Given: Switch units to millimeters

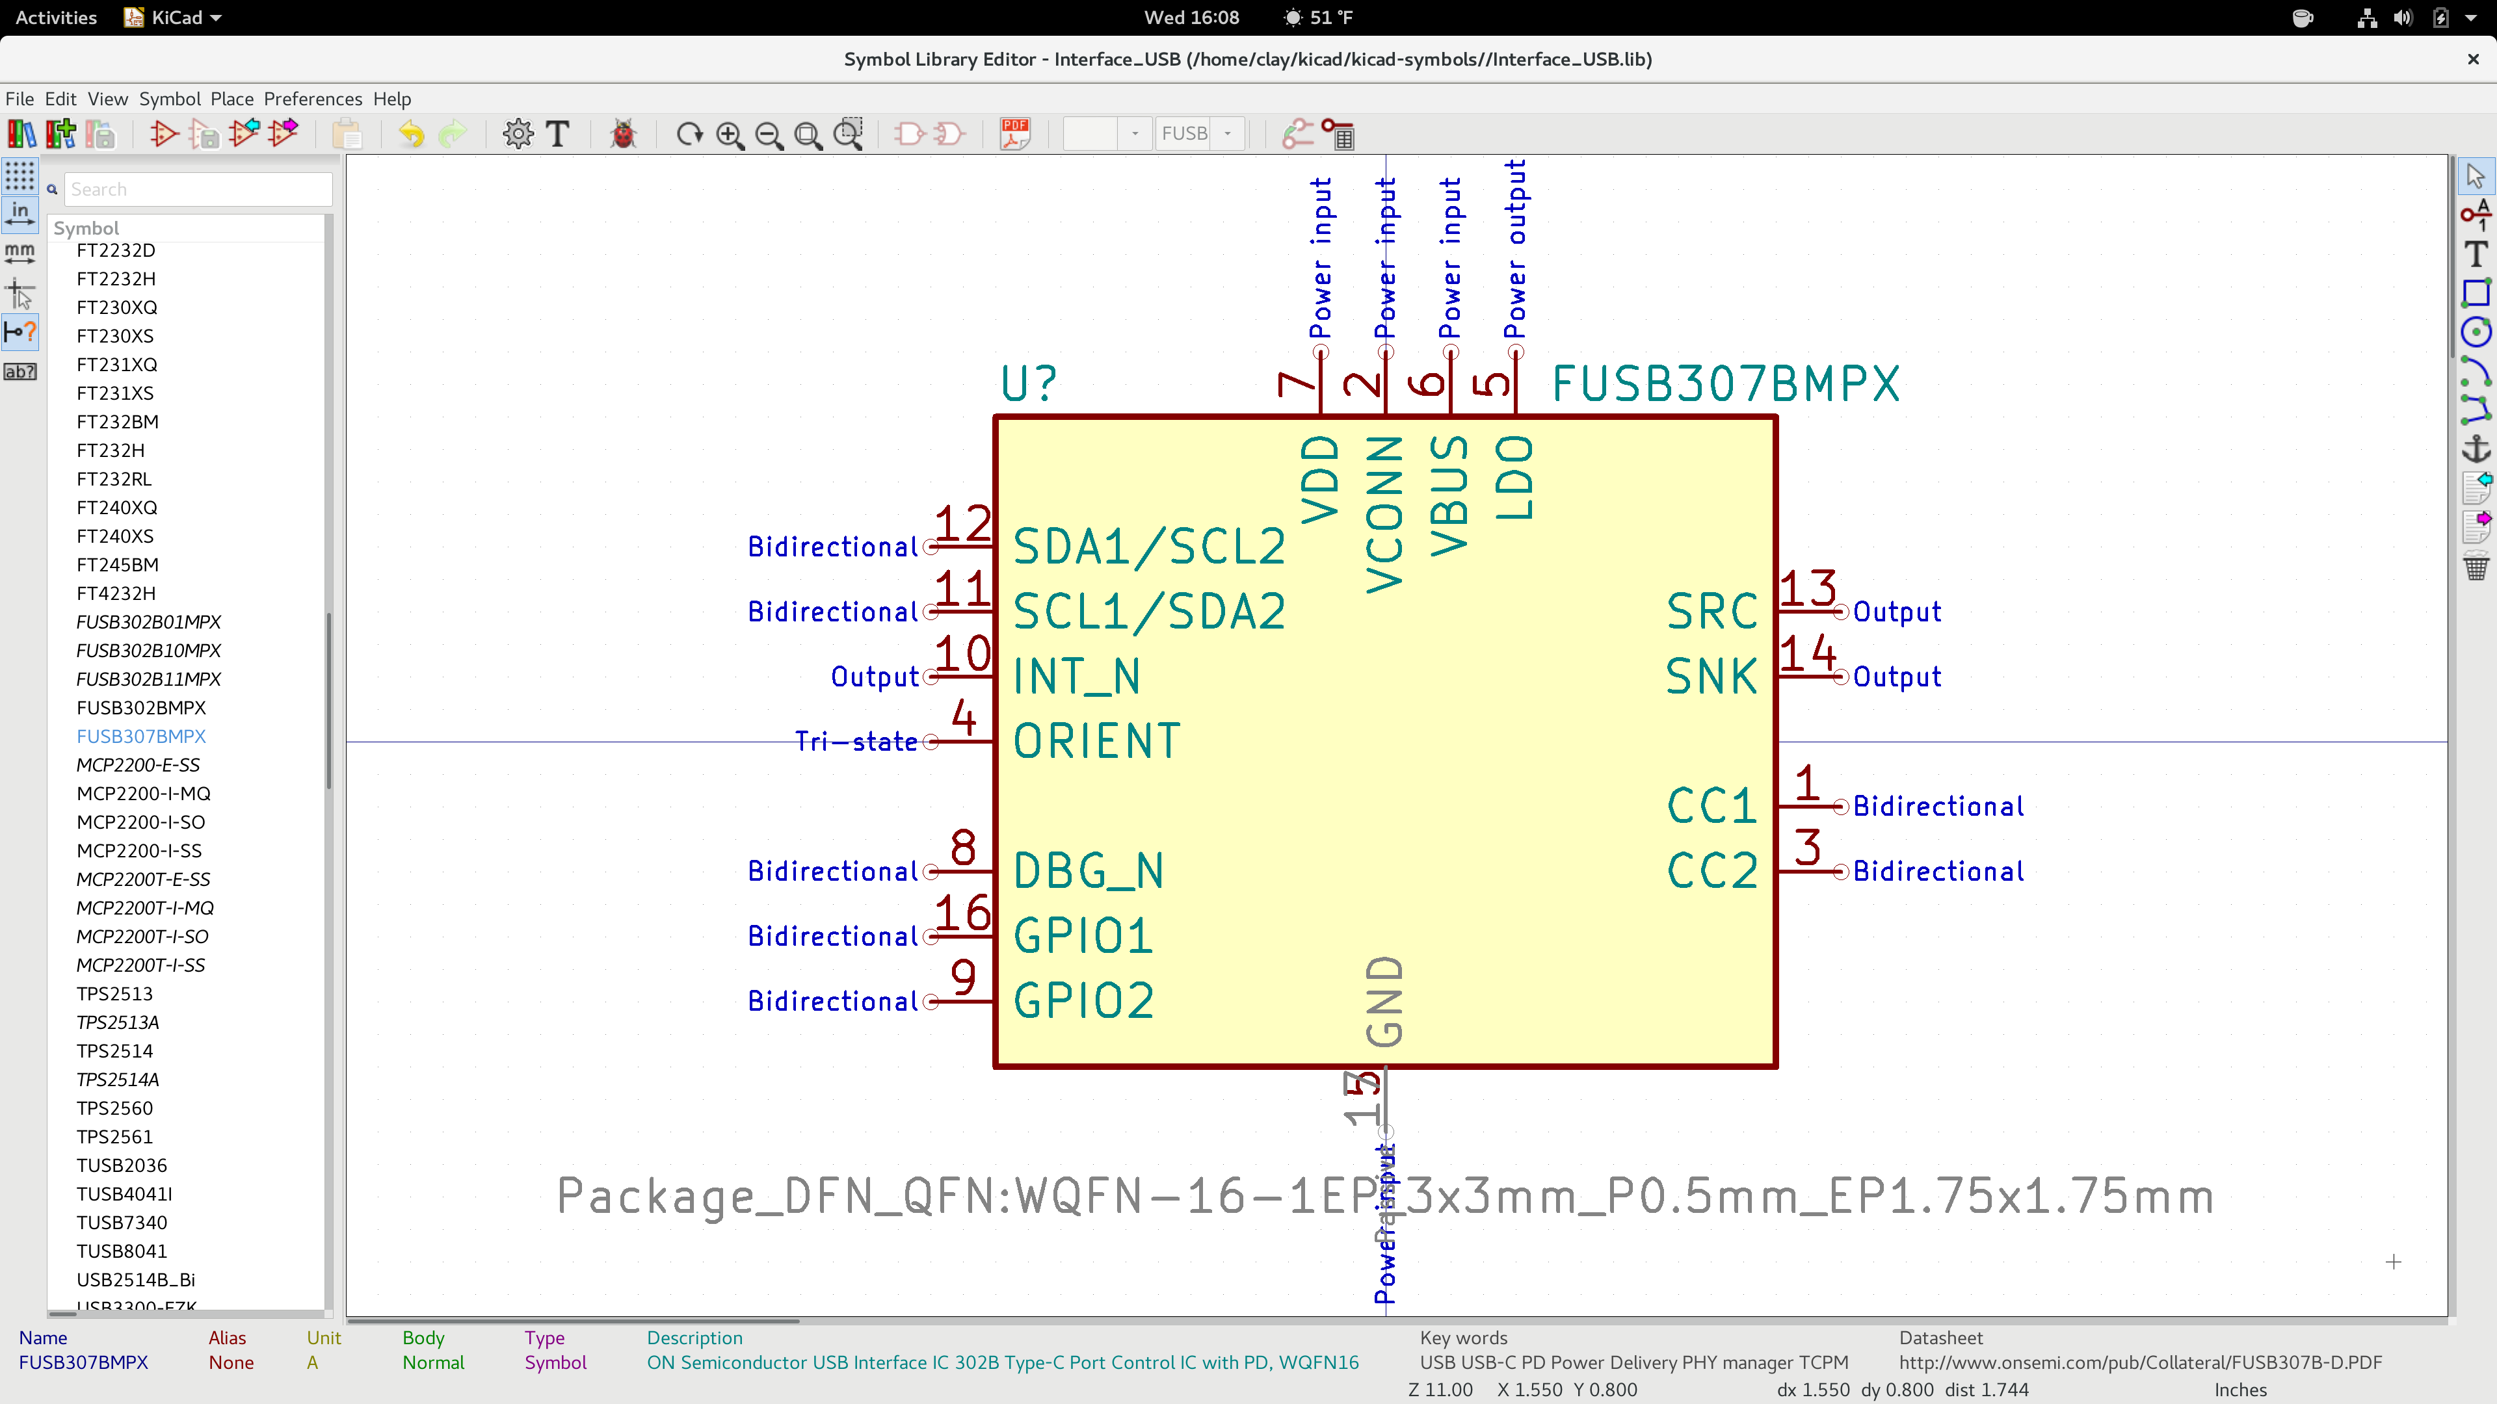Looking at the screenshot, I should (x=20, y=253).
